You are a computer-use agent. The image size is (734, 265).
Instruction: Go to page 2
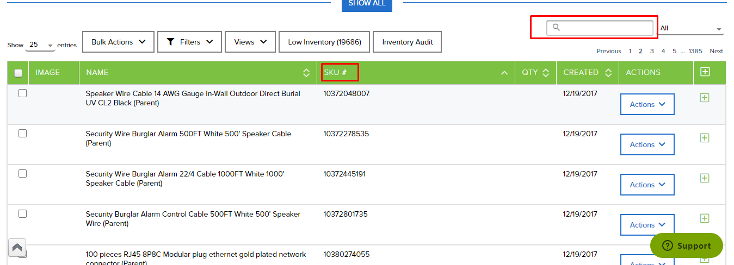640,51
